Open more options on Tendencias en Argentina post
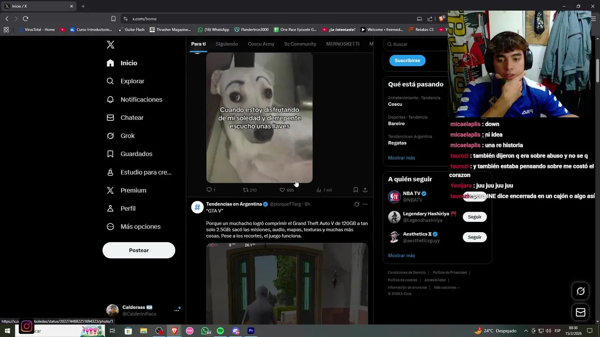The height and width of the screenshot is (337, 600). pyautogui.click(x=365, y=204)
